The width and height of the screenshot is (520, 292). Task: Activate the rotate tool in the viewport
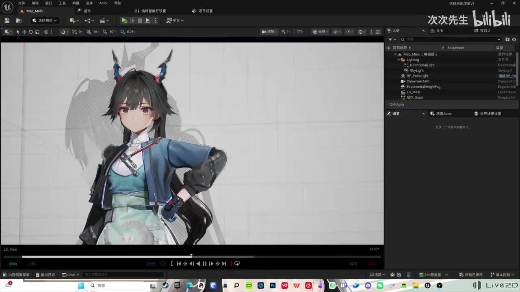point(31,32)
